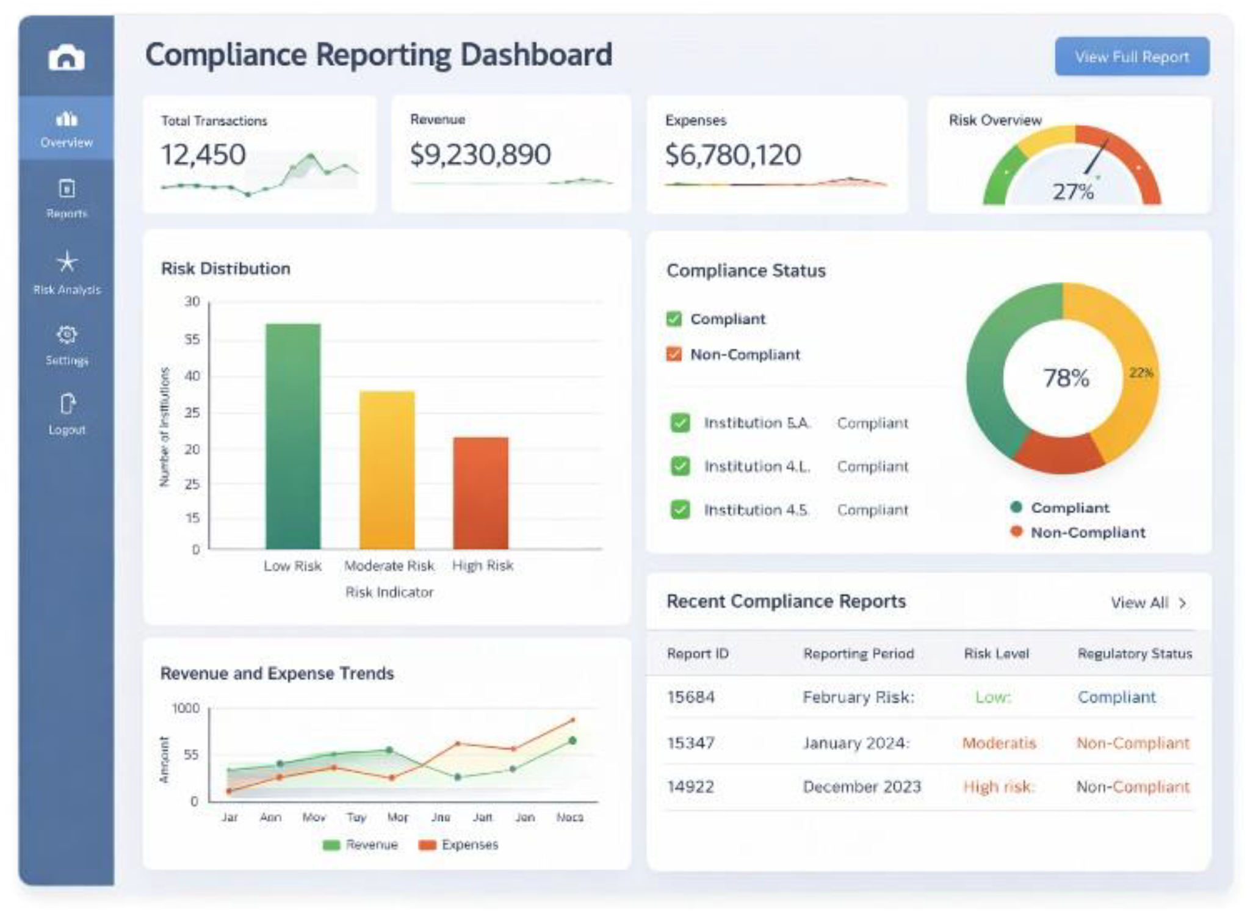Click the View Full Report button
Viewport: 1253px width, 916px height.
[x=1132, y=57]
